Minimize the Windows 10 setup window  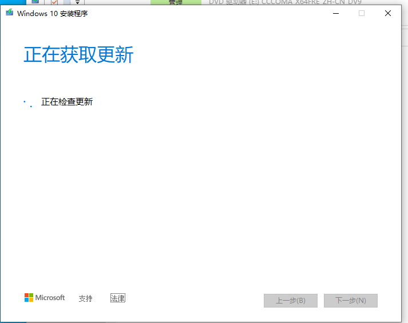coord(336,13)
